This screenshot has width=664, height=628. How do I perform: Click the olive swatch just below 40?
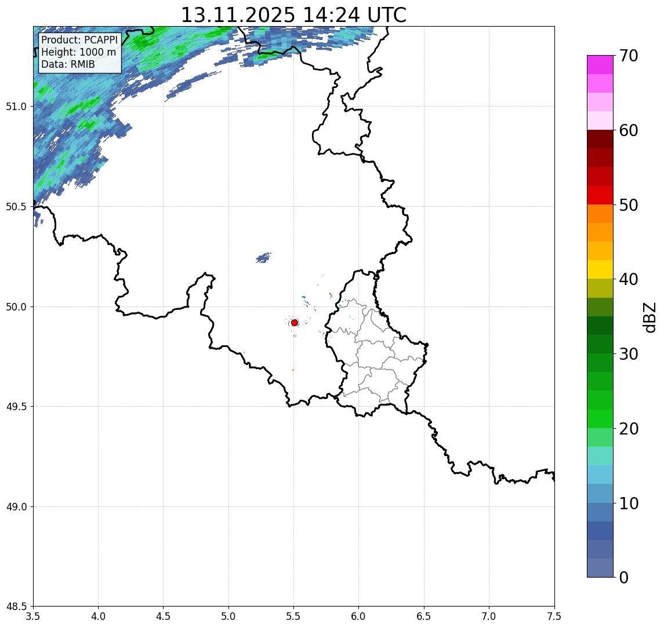point(600,288)
